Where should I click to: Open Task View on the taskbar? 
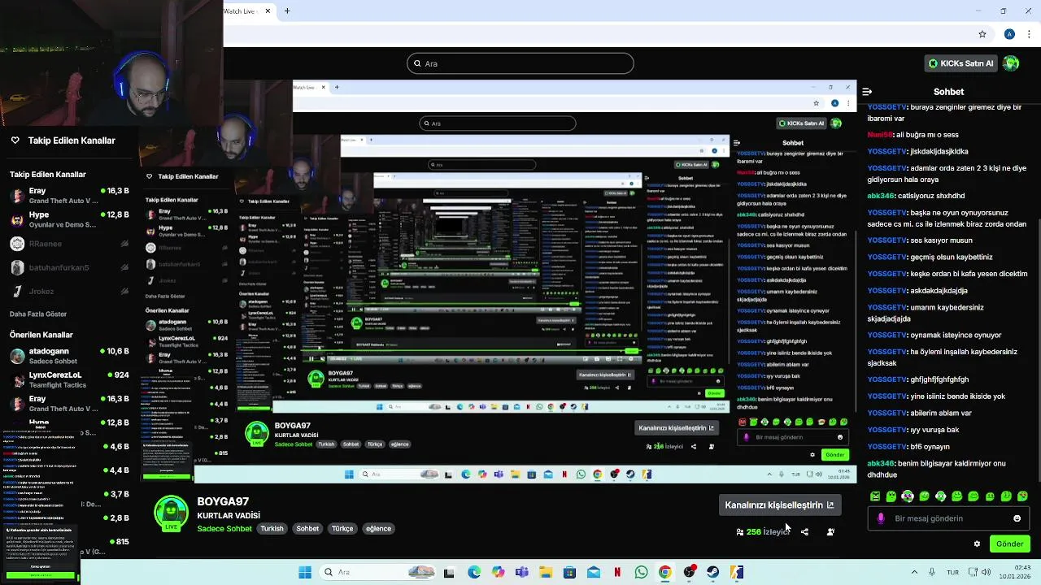point(449,572)
